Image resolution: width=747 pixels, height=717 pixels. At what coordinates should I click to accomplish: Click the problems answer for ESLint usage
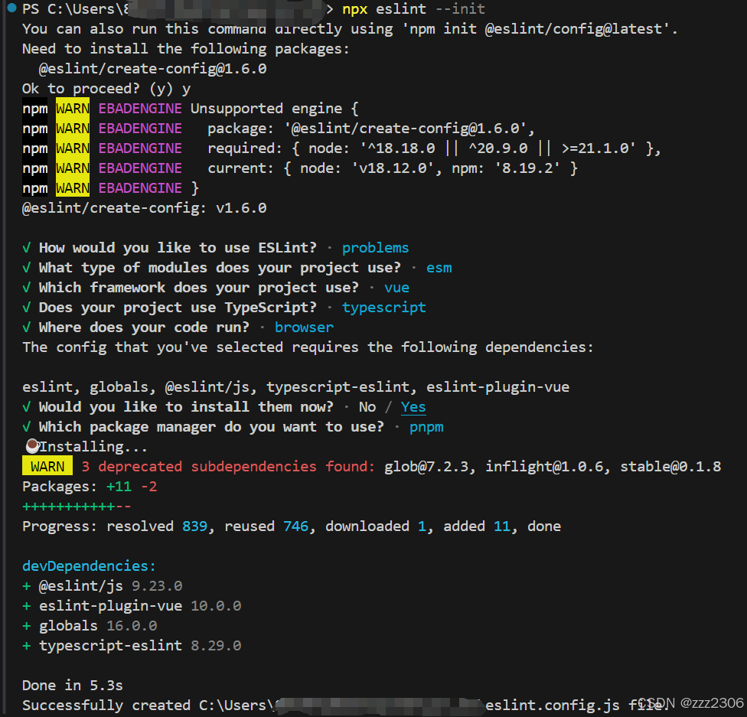click(375, 247)
